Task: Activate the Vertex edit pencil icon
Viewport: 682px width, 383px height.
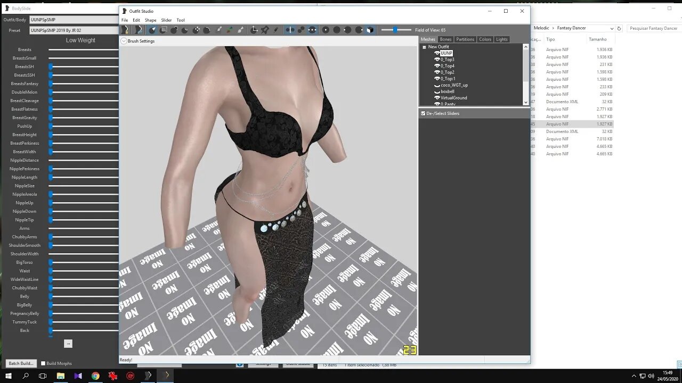Action: [x=275, y=30]
